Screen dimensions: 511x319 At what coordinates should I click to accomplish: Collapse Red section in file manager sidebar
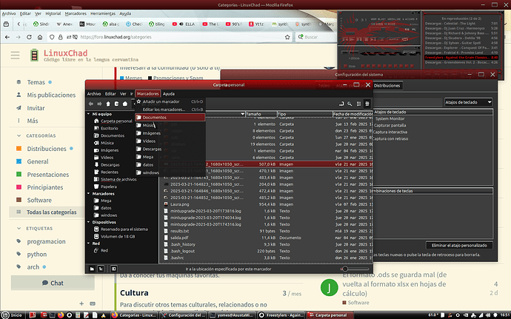89,244
